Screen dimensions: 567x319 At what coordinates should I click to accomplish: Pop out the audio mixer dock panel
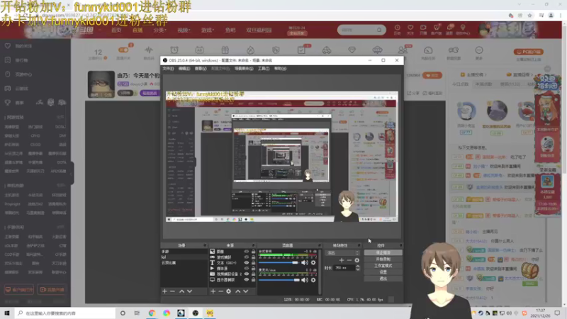tap(319, 245)
